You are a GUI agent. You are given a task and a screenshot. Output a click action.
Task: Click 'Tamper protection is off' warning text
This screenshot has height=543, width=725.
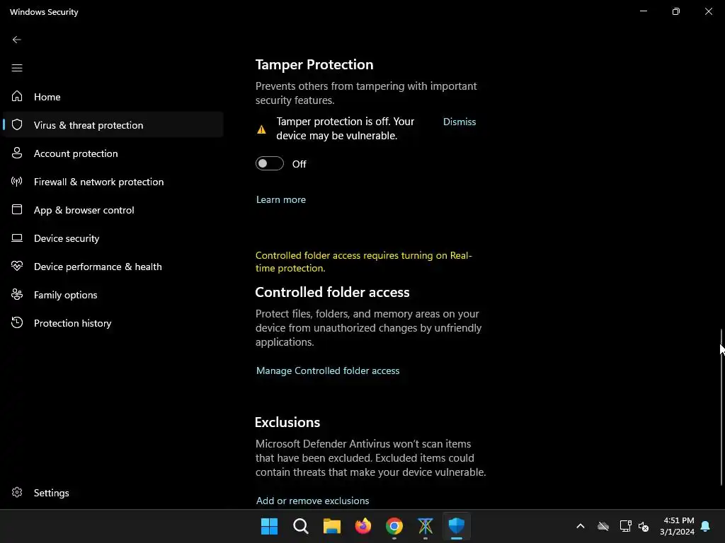(x=345, y=129)
